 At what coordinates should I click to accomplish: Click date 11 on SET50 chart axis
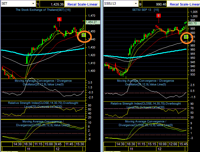(x=131, y=149)
